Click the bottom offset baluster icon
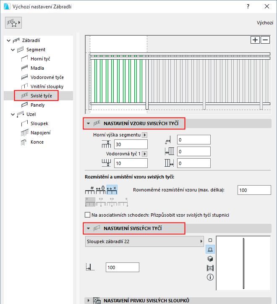277x304 pixels. [x=106, y=163]
